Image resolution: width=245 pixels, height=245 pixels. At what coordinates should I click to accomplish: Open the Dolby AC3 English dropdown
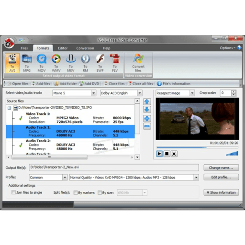pyautogui.click(x=140, y=93)
